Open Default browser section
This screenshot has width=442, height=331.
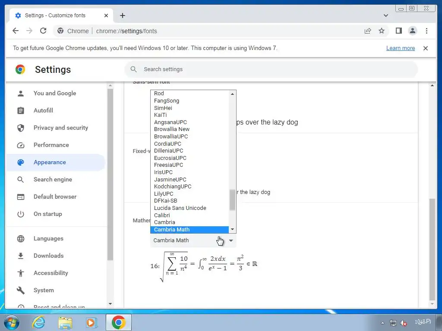pyautogui.click(x=55, y=197)
